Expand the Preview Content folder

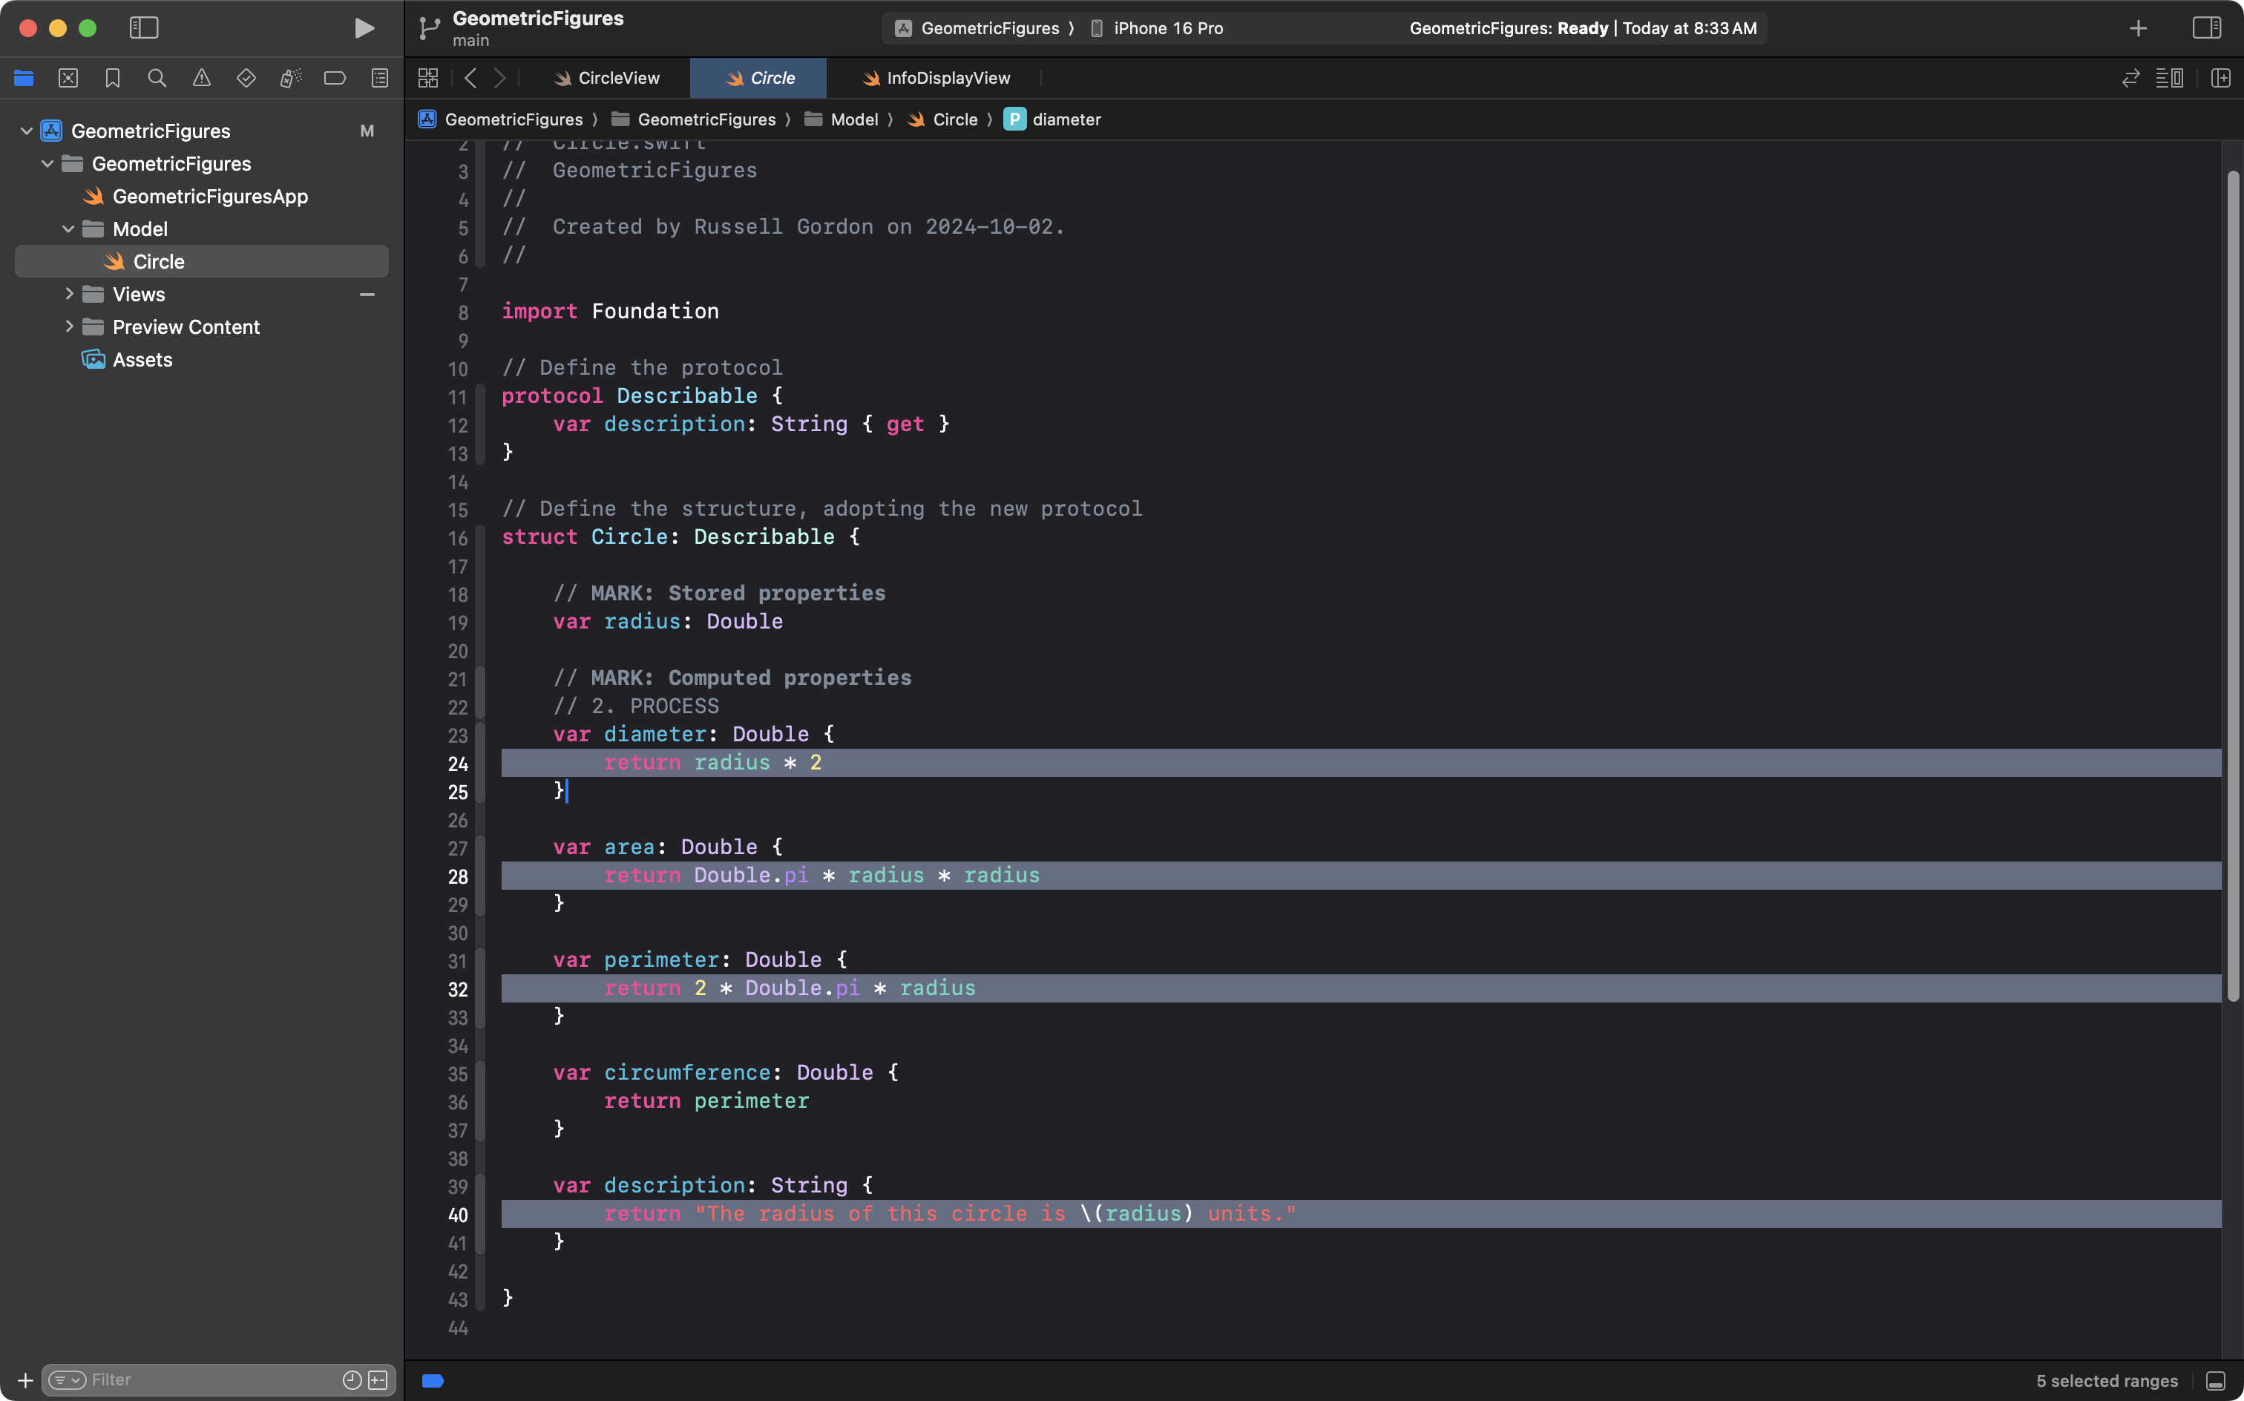coord(68,327)
